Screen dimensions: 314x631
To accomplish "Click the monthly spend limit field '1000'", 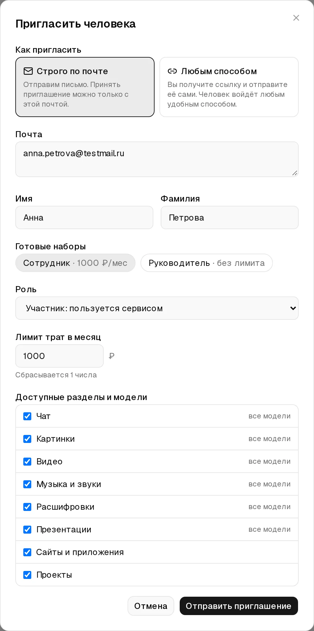I will coord(59,356).
